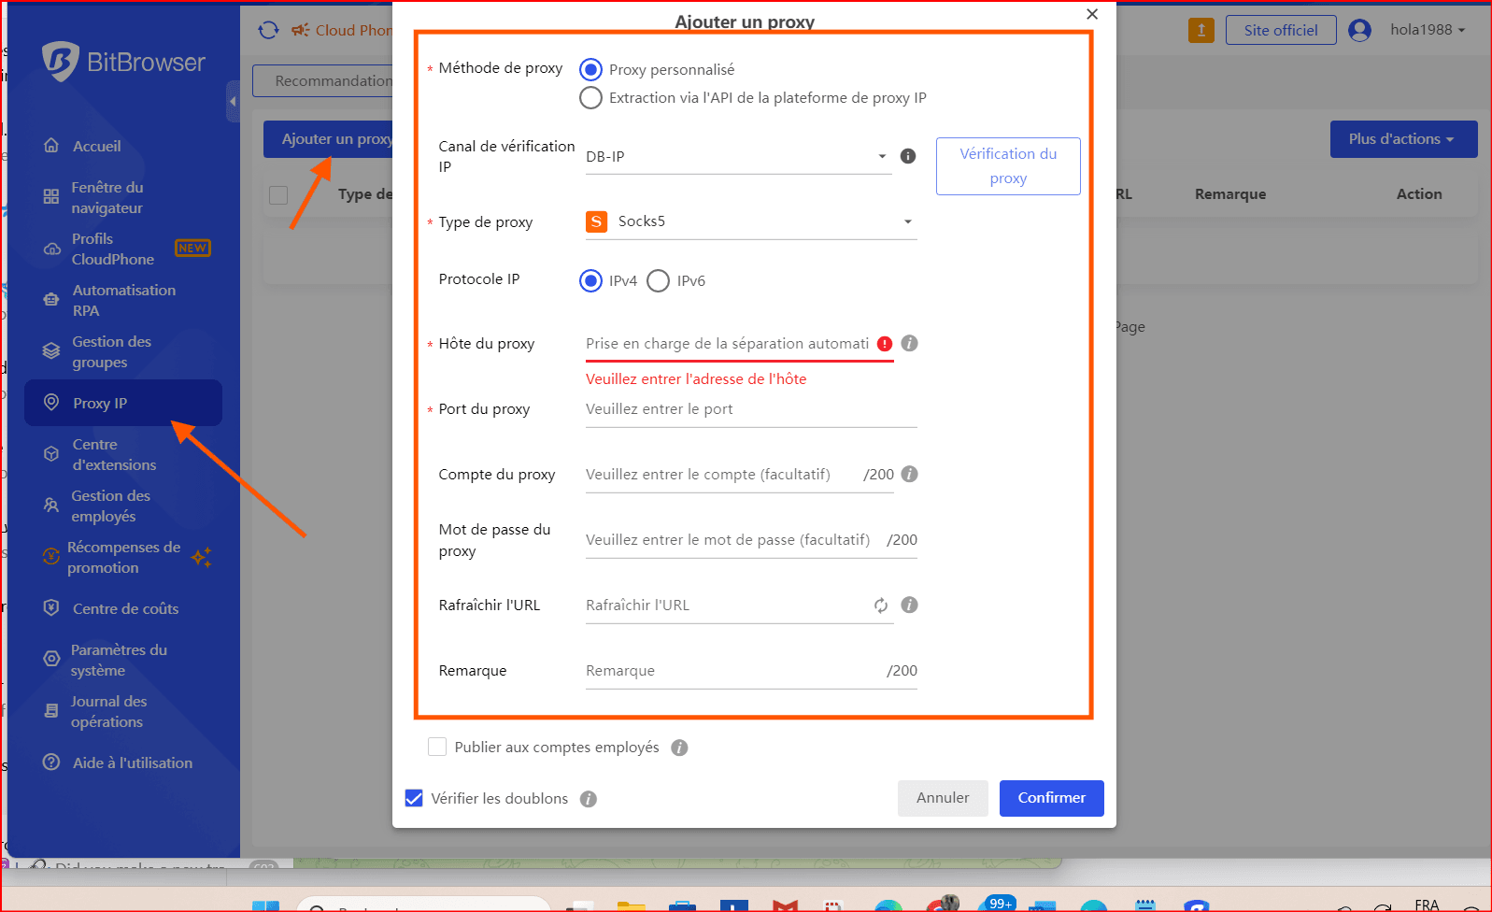This screenshot has width=1492, height=912.
Task: Click the info icon next to Canal de vérification IP
Action: (x=907, y=156)
